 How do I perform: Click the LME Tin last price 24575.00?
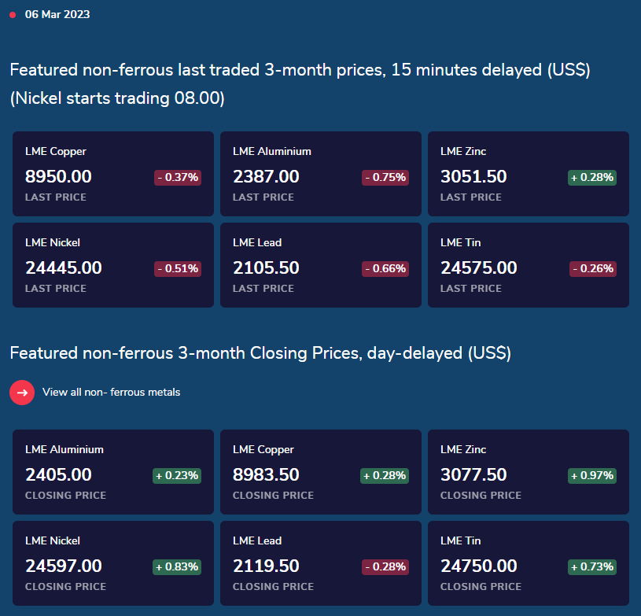[x=479, y=268]
